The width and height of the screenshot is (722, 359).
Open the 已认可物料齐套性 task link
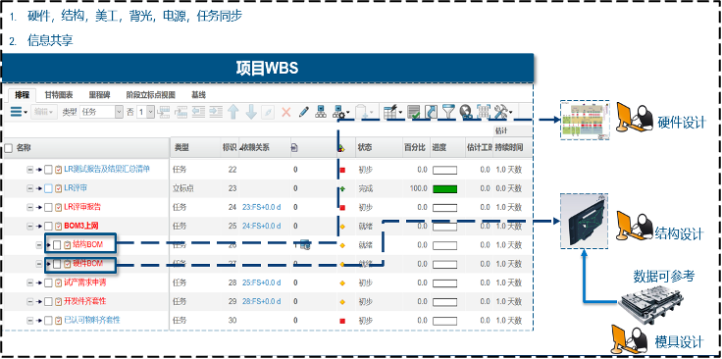91,320
